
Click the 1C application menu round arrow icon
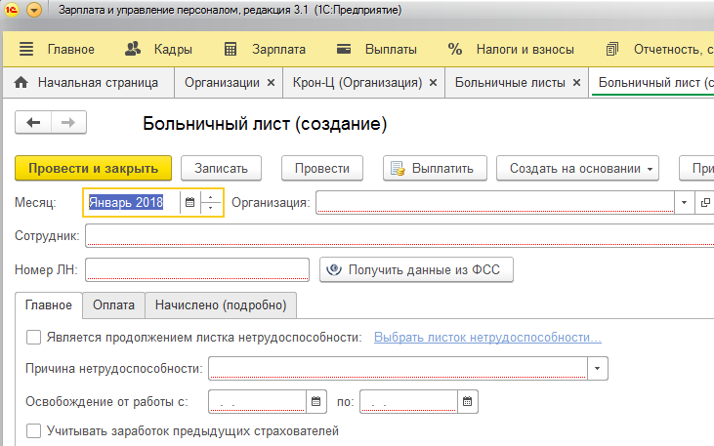(x=34, y=10)
